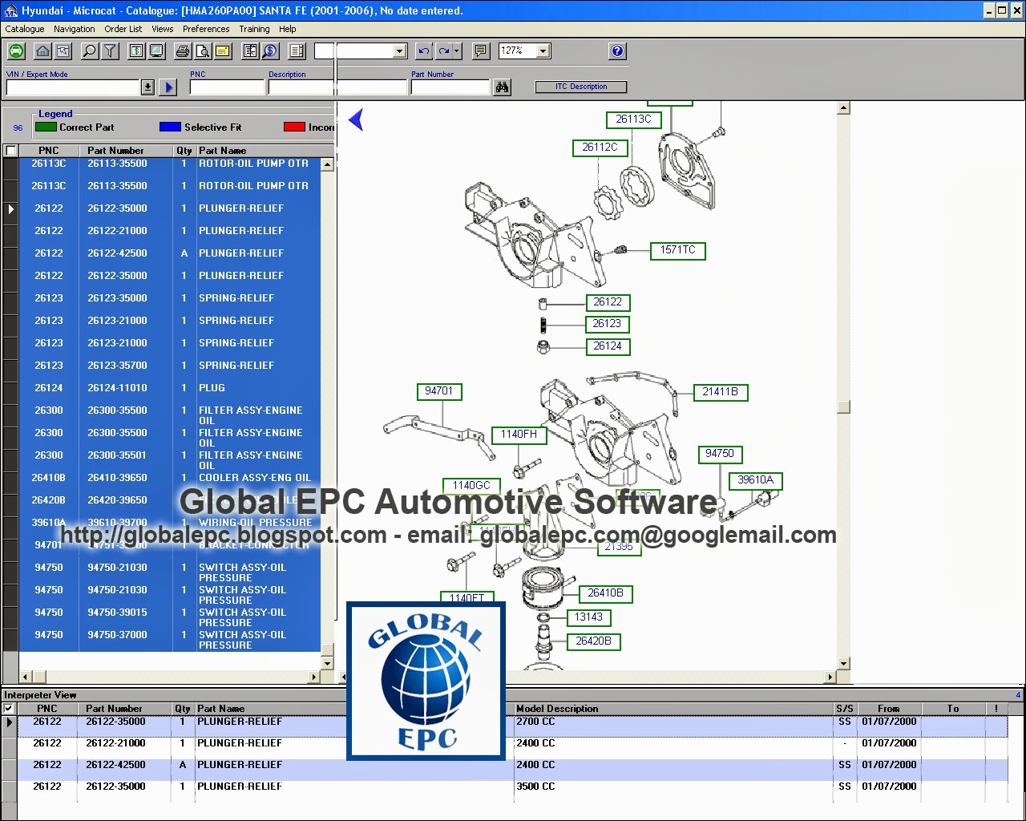The image size is (1026, 821).
Task: Click the 94701 callout label on diagram
Action: (438, 391)
